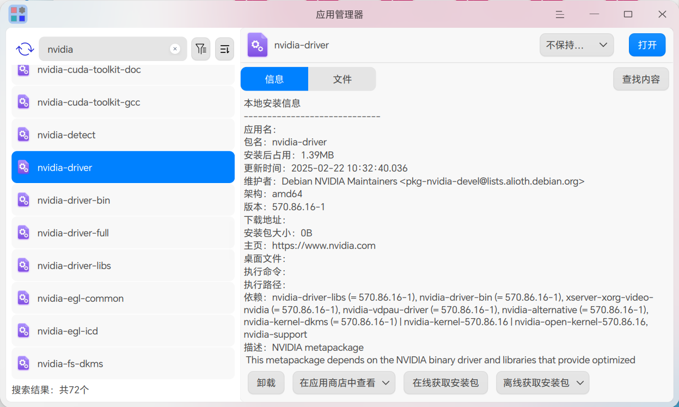Click the nvidia-driver-libs package icon
Viewport: 679px width, 407px height.
[23, 266]
